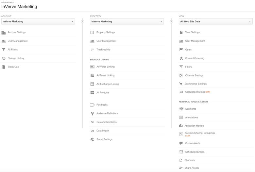
Task: Expand Audience Definitions text link
Action: point(107,113)
